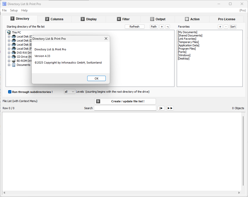Click the DVD RW Drive disk icon
Screen dimensions: 248x197
tap(14, 53)
